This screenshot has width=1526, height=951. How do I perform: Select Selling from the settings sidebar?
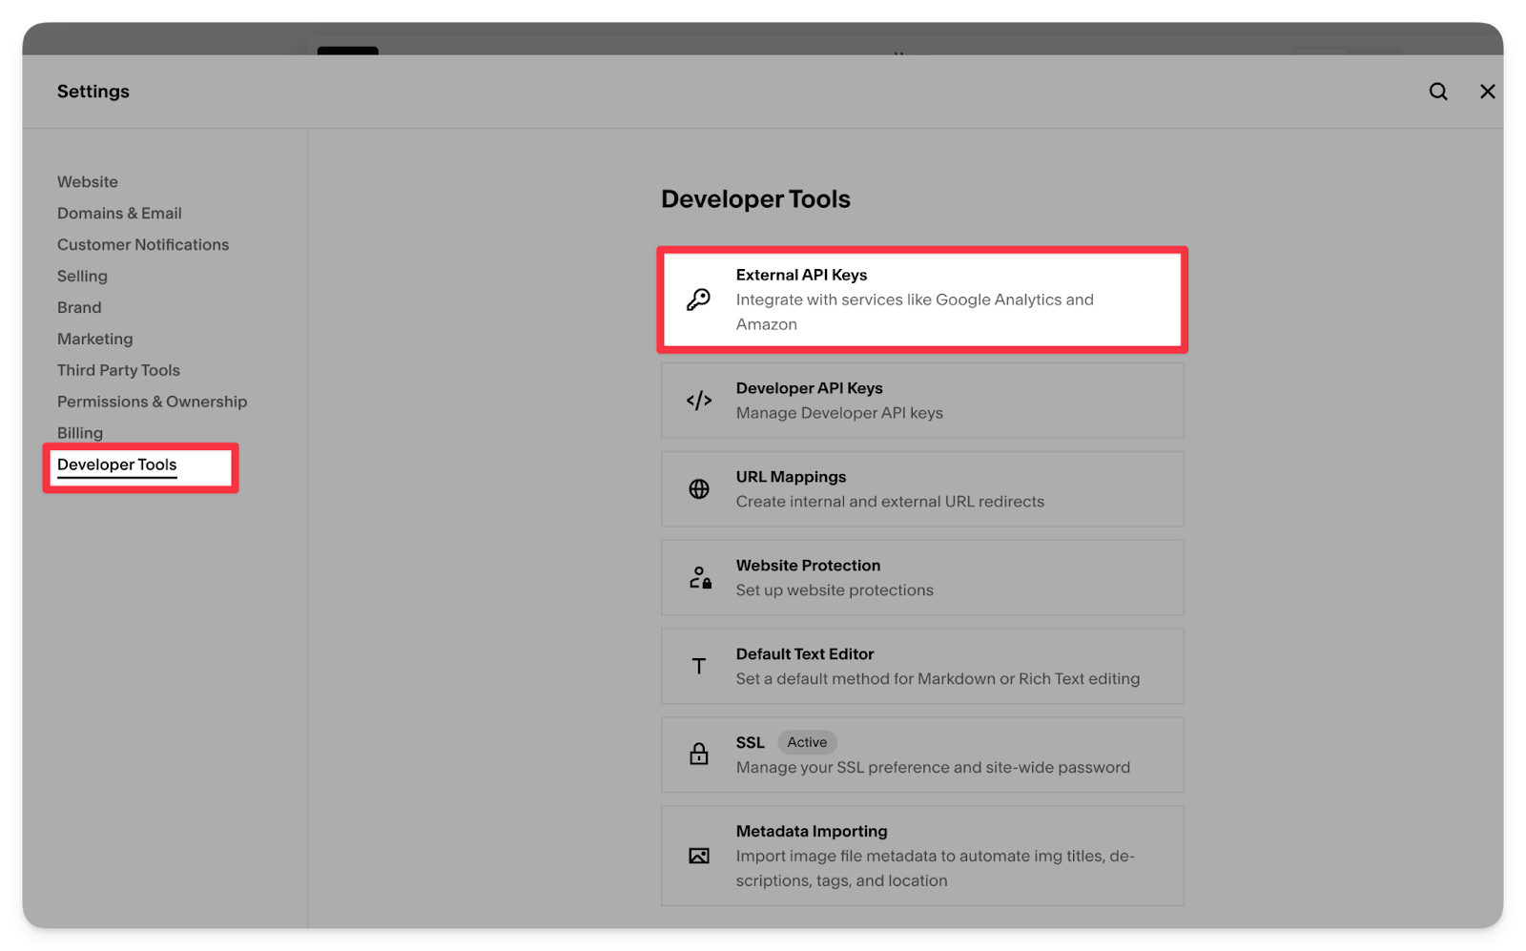[82, 277]
